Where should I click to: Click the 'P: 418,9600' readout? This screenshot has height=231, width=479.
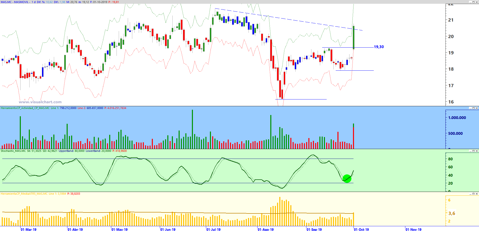[119, 151]
